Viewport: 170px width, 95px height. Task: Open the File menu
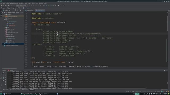coord(1,3)
